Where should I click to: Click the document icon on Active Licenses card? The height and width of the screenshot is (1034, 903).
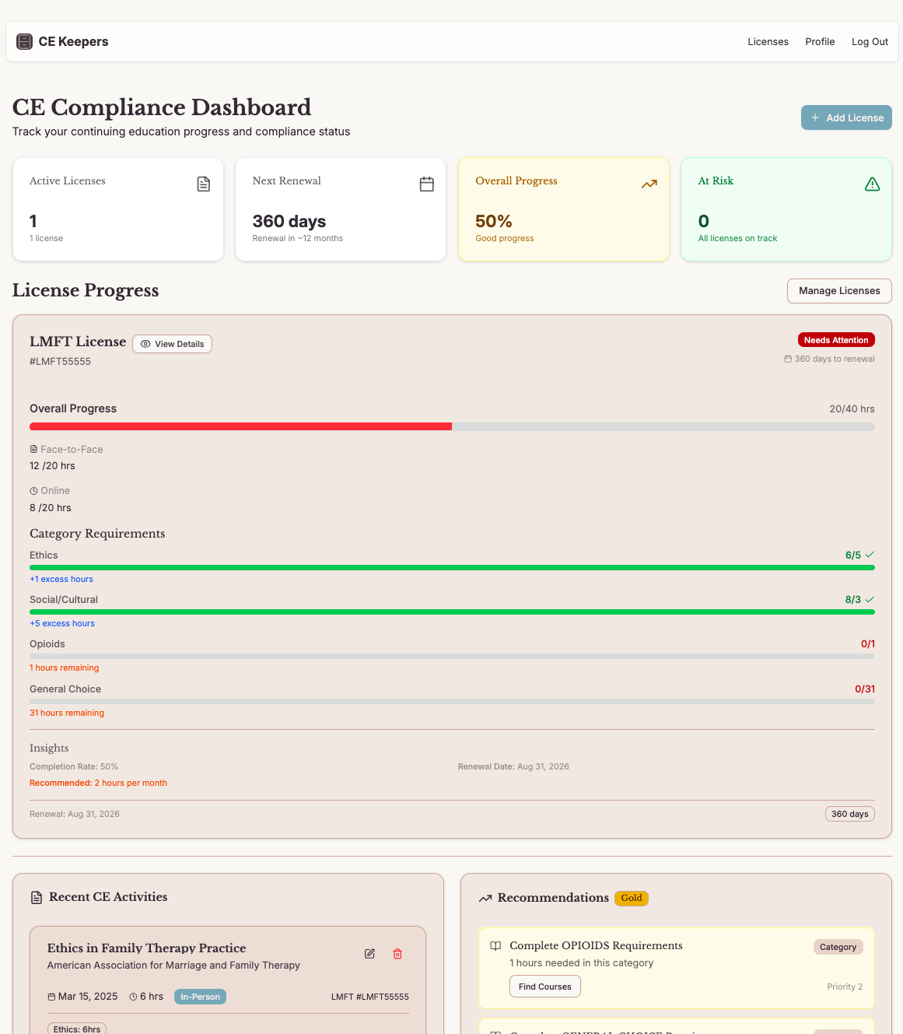pyautogui.click(x=203, y=184)
